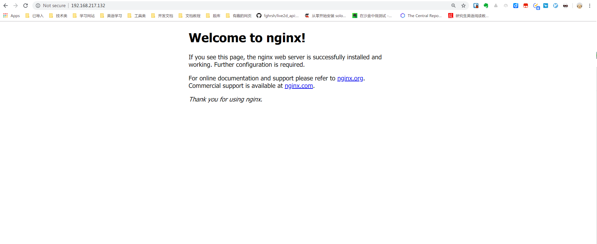Open the 技术类 bookmark folder
The height and width of the screenshot is (244, 597).
[58, 16]
